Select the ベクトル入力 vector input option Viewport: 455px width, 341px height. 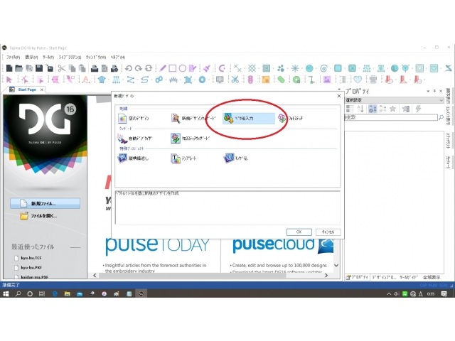248,119
